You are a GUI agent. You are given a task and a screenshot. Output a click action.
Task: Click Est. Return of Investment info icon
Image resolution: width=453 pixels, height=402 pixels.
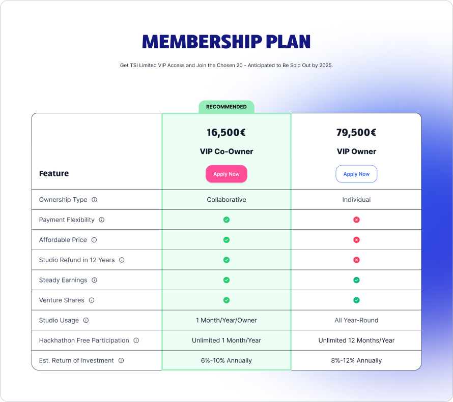[x=121, y=360]
